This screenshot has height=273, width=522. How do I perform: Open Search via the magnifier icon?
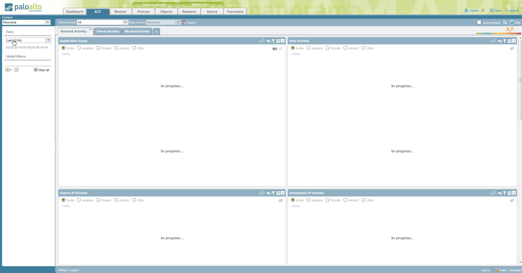(507, 10)
